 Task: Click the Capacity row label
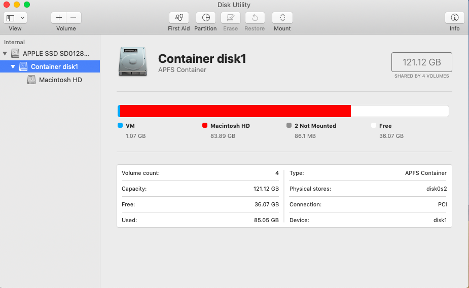pyautogui.click(x=134, y=189)
